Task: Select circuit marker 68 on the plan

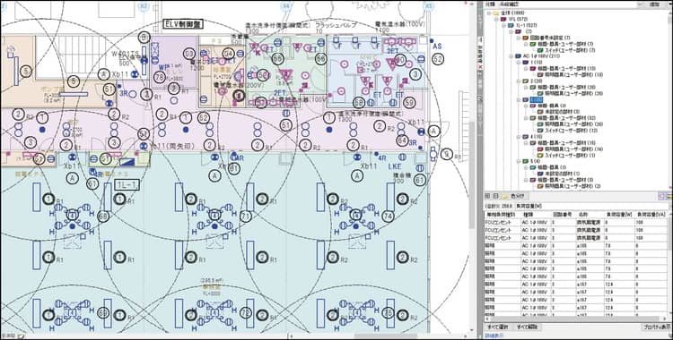Action: coord(103,217)
